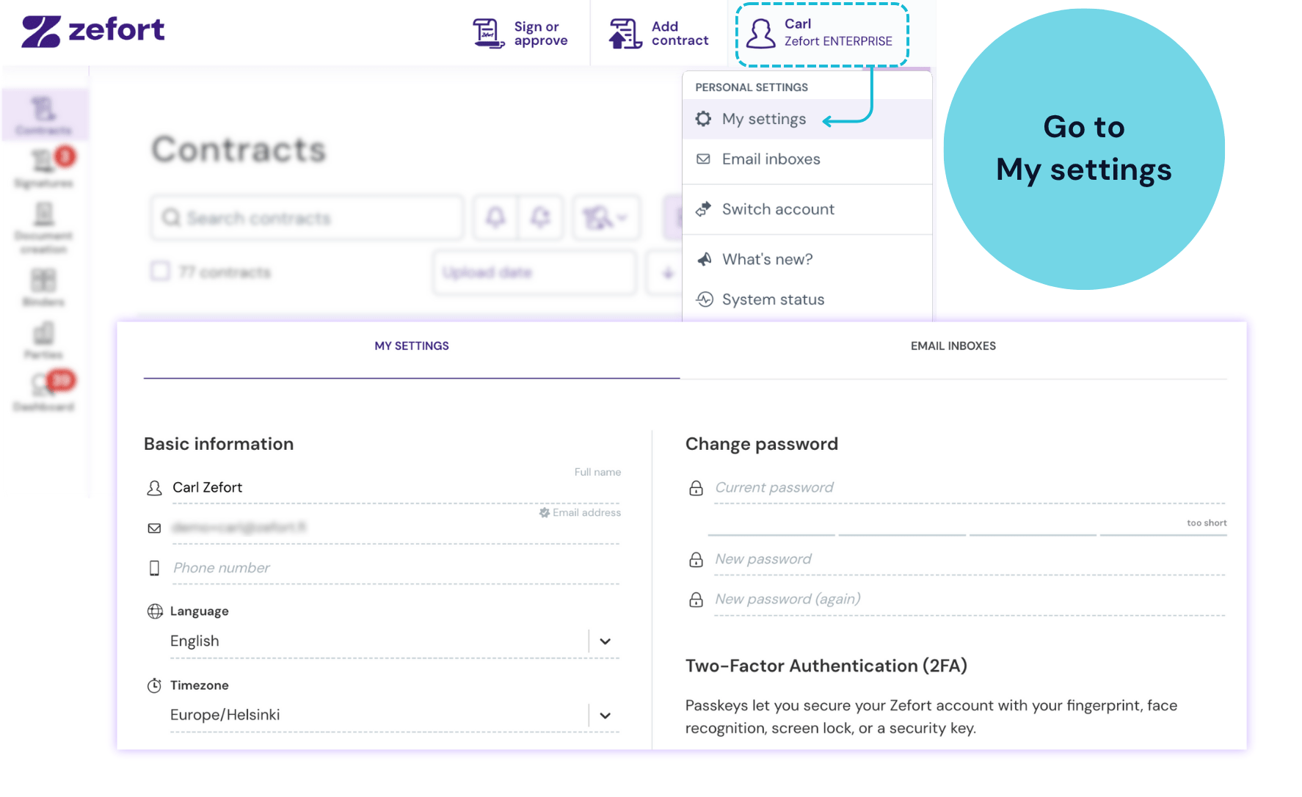
Task: Tick the 77 contracts checkbox
Action: (160, 272)
